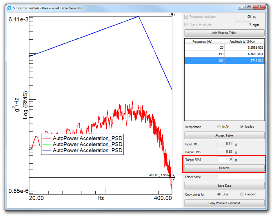
Task: Click the Save Data button
Action: coord(224,185)
